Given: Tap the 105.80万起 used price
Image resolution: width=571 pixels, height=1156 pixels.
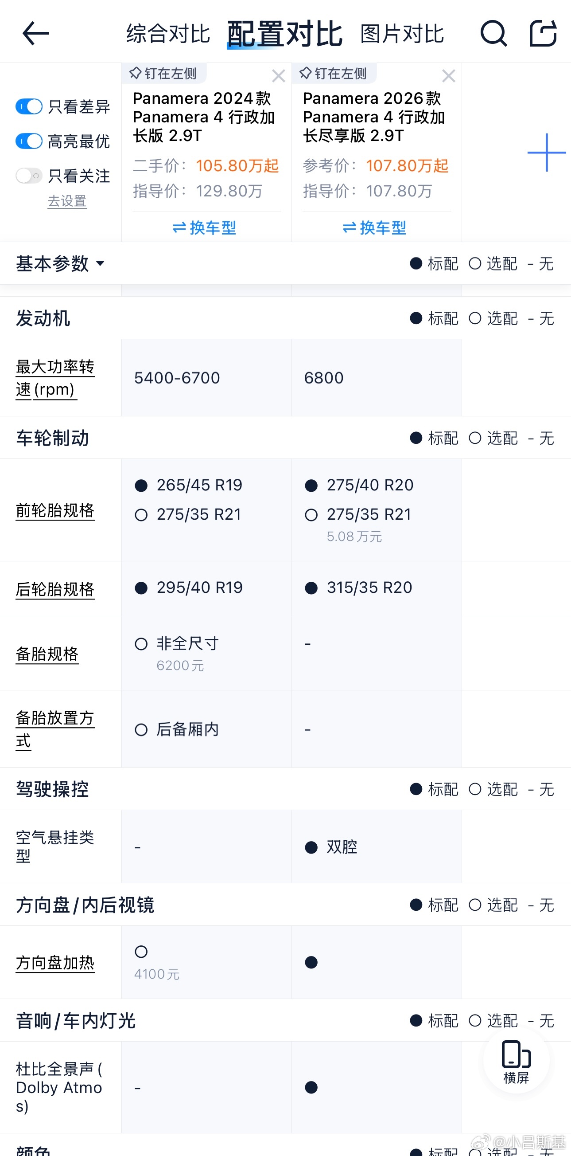Looking at the screenshot, I should pos(237,165).
